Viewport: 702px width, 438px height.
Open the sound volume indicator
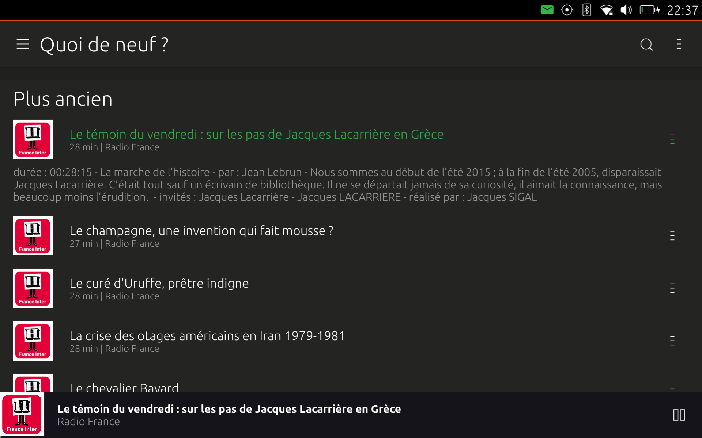626,10
